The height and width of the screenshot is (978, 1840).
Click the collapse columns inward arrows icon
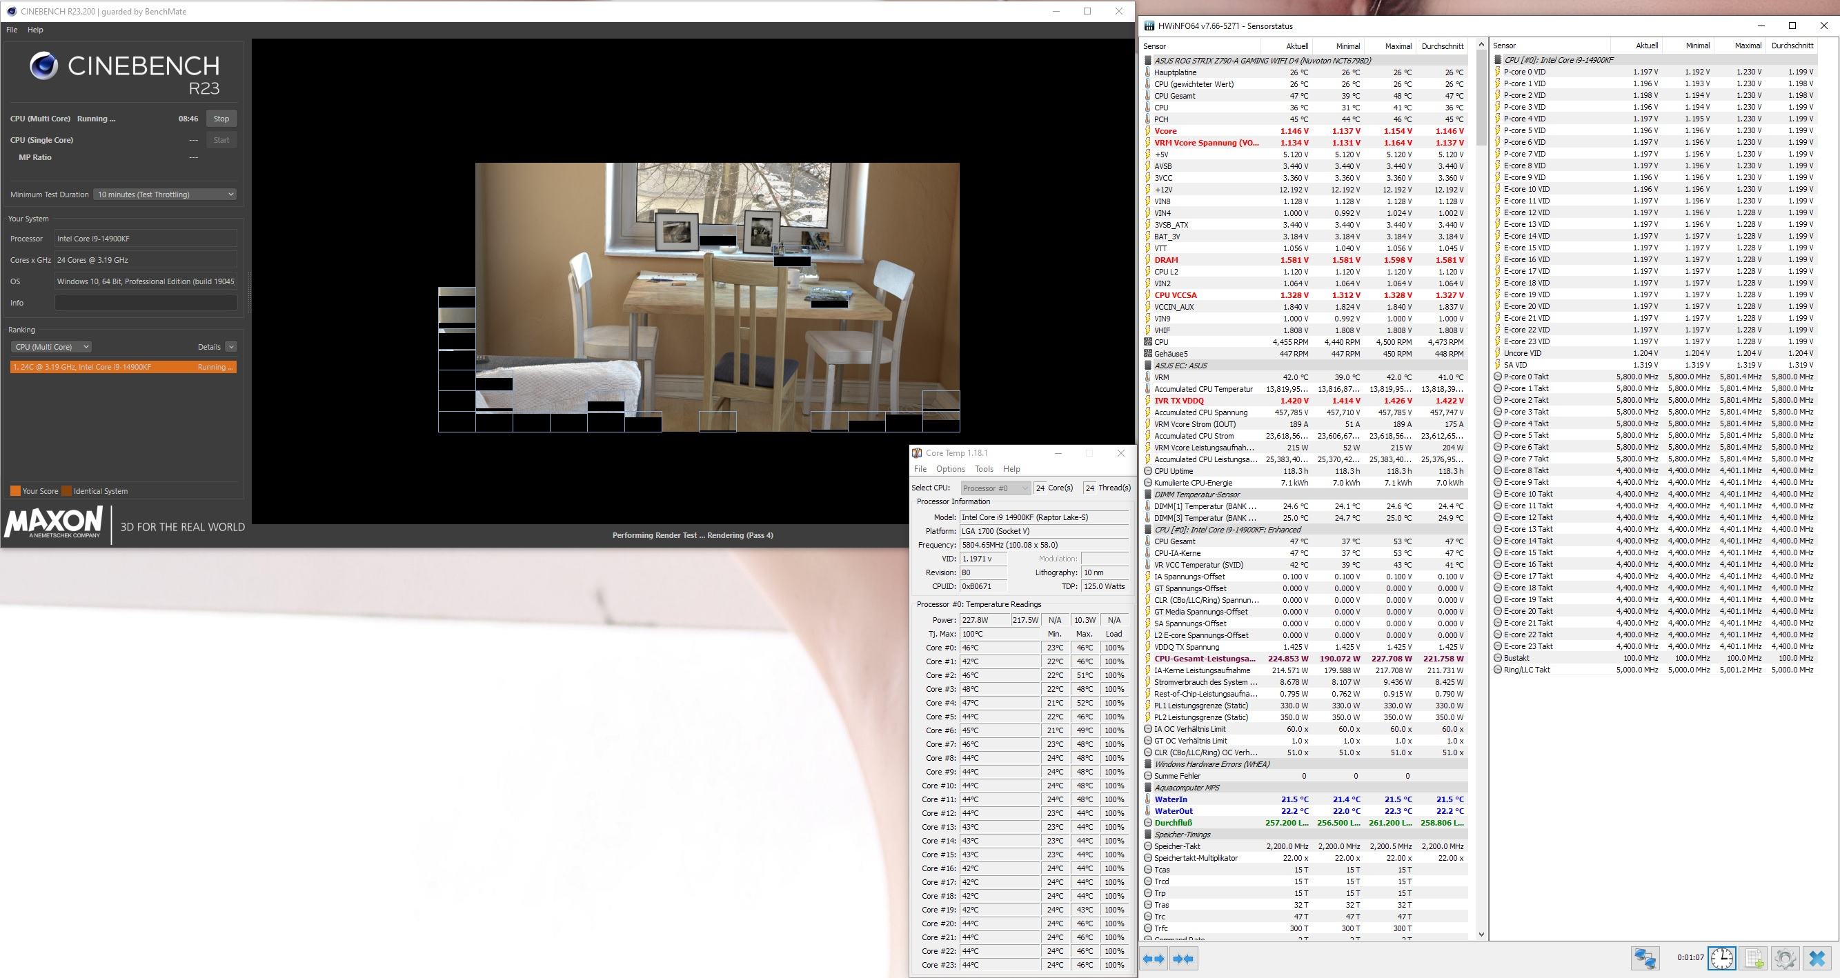(1183, 959)
